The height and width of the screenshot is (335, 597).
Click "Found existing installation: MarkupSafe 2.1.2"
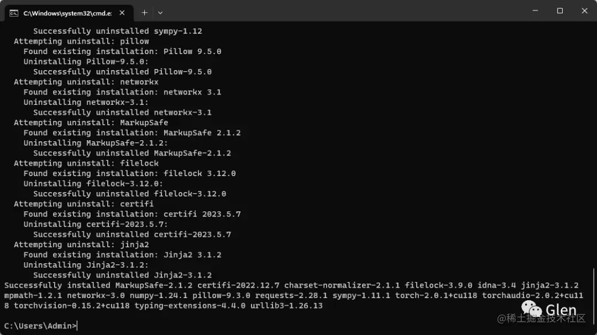132,132
